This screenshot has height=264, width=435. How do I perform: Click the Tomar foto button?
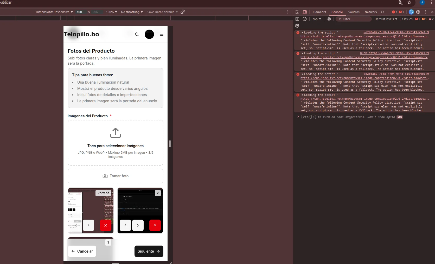(x=116, y=176)
